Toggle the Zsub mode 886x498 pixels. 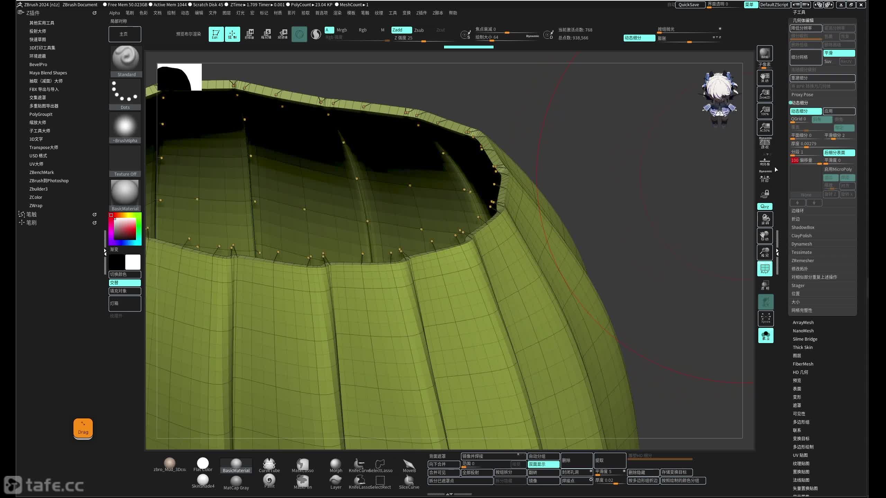click(419, 30)
